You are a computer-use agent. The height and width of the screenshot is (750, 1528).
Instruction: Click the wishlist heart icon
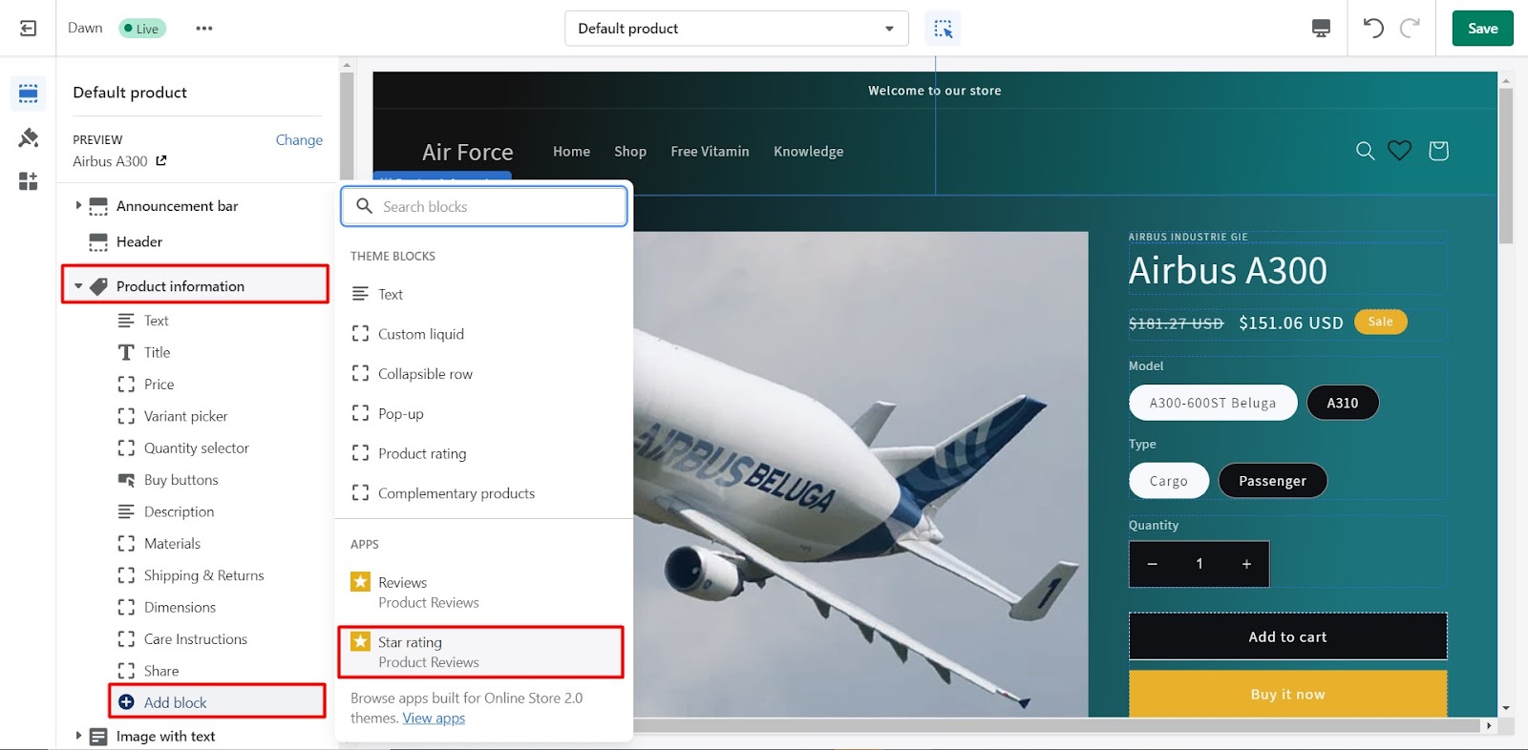point(1399,151)
